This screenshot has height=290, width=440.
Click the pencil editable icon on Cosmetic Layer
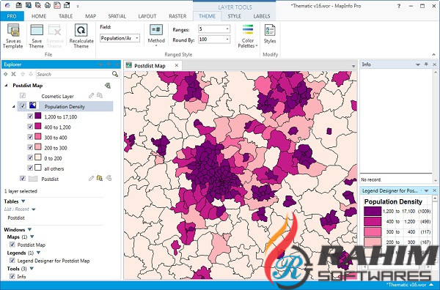[91, 96]
